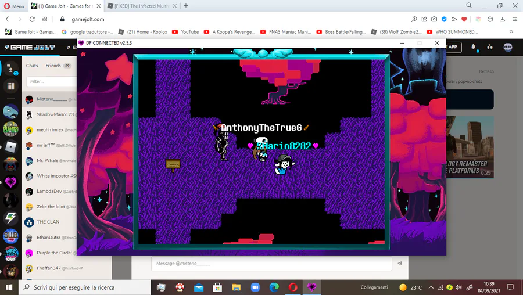Viewport: 523px width, 295px height.
Task: Open the Speed Dial start page
Action: [44, 19]
